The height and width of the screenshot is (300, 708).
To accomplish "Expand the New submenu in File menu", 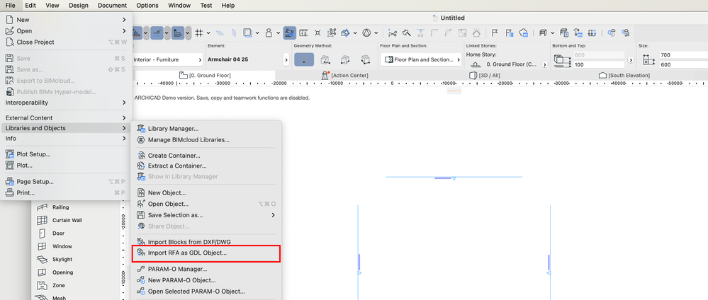I will coord(124,20).
